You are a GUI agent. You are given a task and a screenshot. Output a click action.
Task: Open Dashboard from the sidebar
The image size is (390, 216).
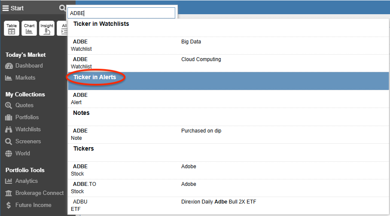pos(24,66)
